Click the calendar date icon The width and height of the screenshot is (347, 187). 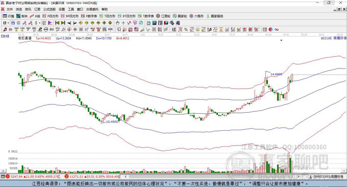[x=148, y=23]
